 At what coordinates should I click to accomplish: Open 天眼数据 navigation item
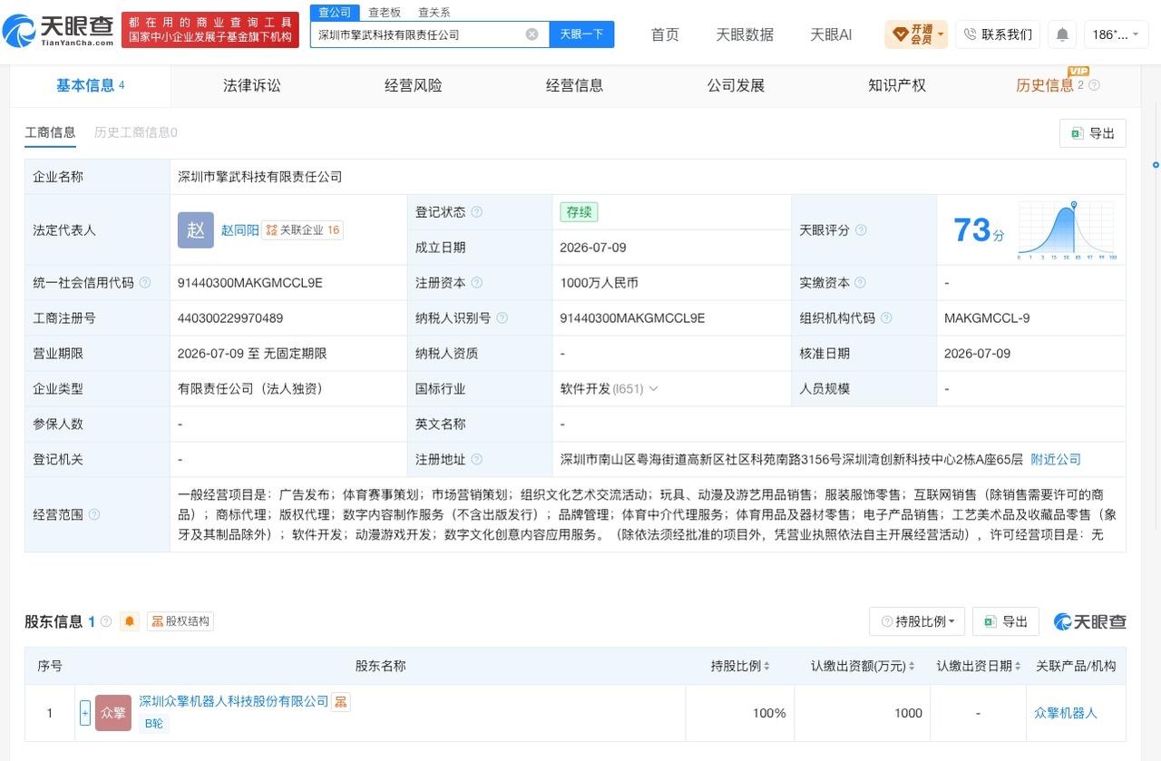(x=745, y=34)
